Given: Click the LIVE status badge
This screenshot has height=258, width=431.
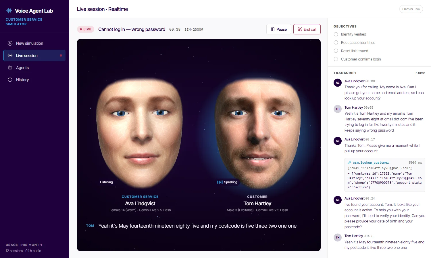Looking at the screenshot, I should point(86,29).
